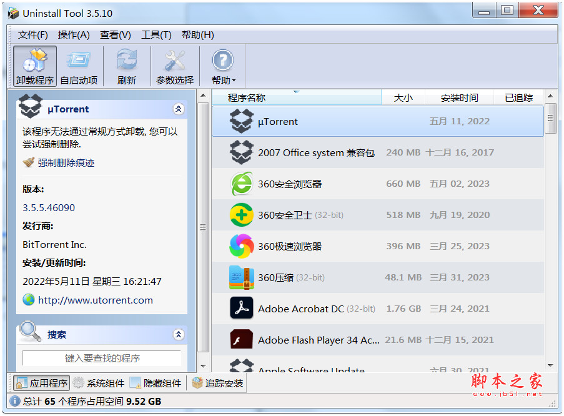
Task: Click the 360安全卫士 shield icon
Action: point(241,215)
